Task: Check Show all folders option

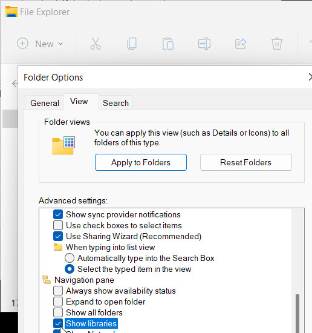Action: [58, 312]
